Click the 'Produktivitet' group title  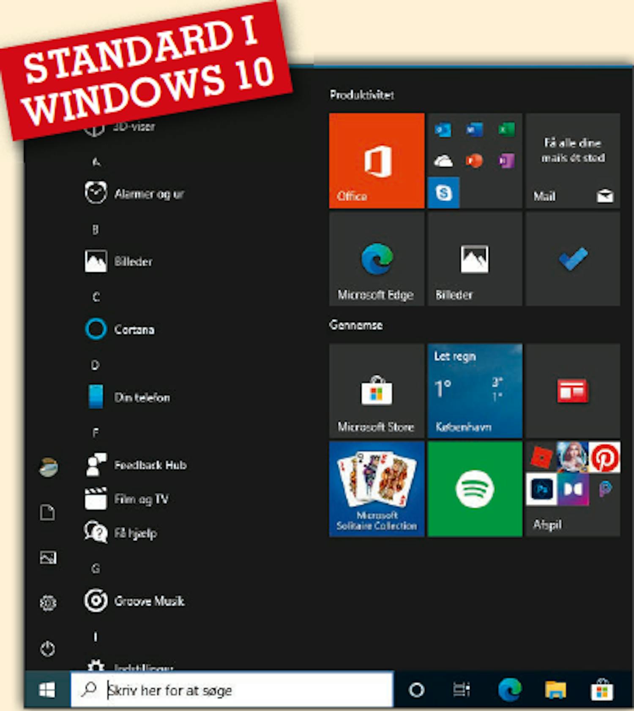tap(362, 95)
